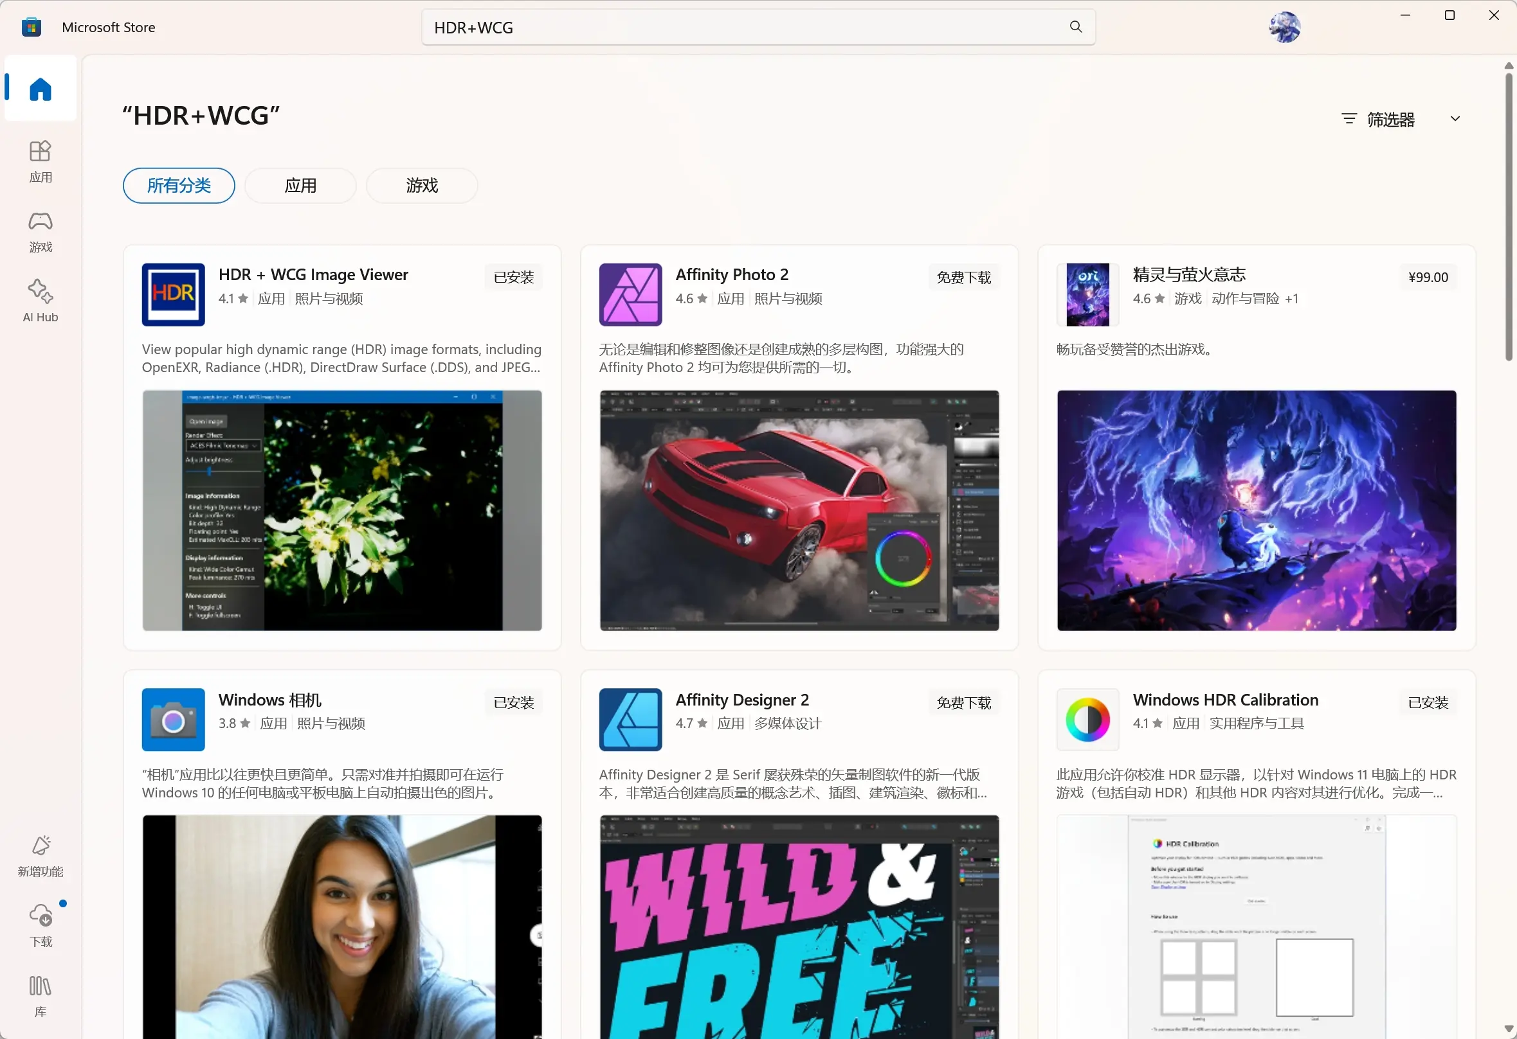Click the Affinity Designer 2 title
1517x1039 pixels.
point(742,700)
